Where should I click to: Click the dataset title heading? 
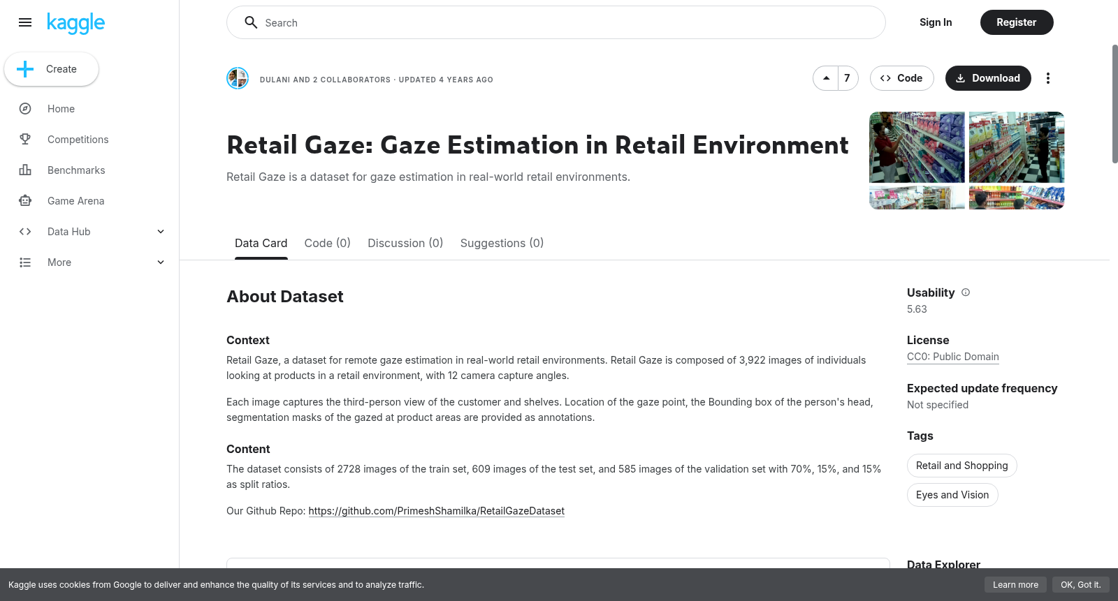[x=537, y=145]
